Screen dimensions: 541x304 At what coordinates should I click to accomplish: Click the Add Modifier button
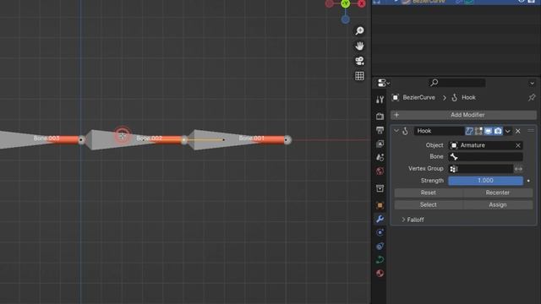point(463,115)
